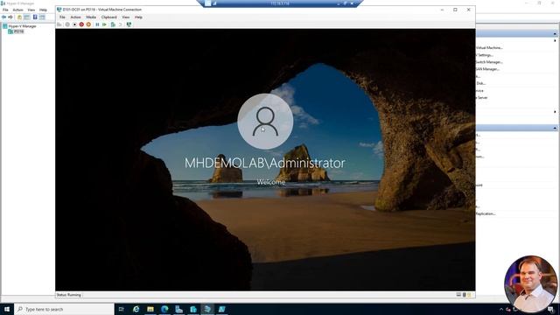Click the Turn Off VM toolbar icon
The width and height of the screenshot is (560, 315).
pos(74,24)
